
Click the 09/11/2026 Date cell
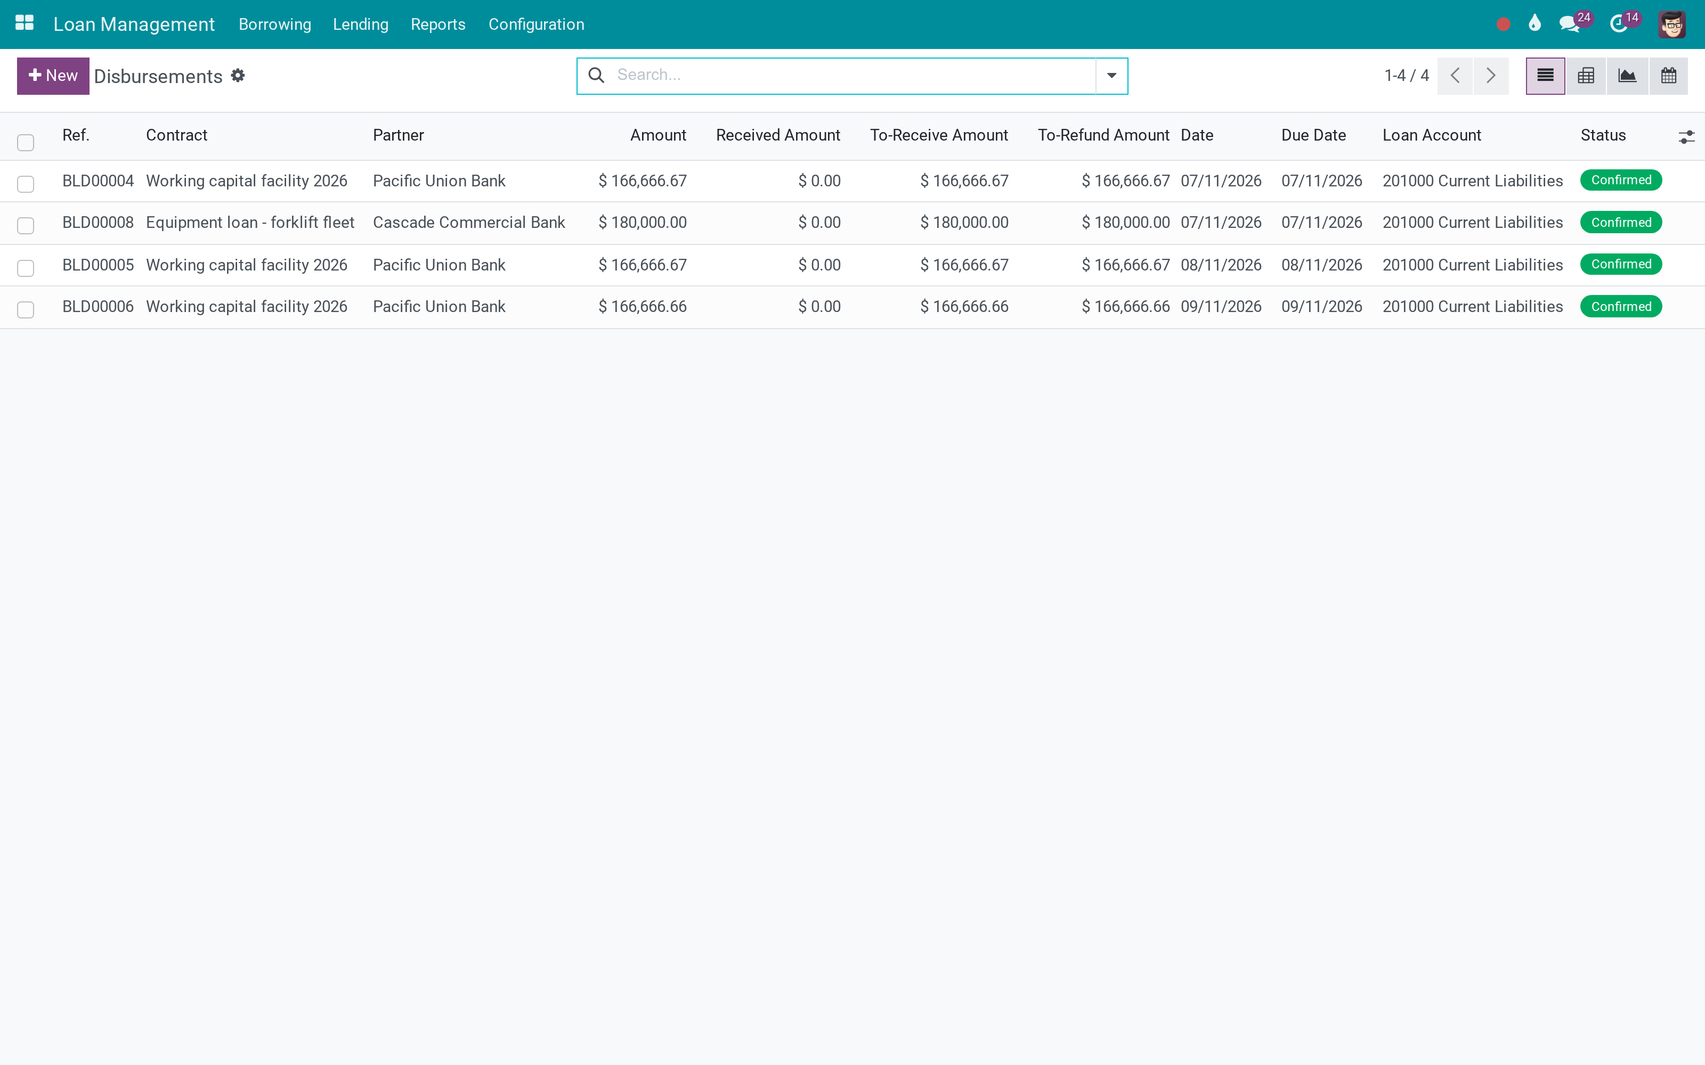tap(1221, 306)
